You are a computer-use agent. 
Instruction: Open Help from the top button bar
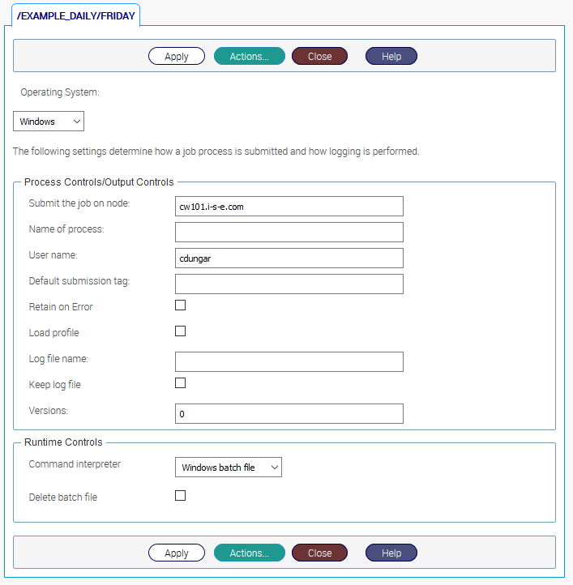[391, 56]
